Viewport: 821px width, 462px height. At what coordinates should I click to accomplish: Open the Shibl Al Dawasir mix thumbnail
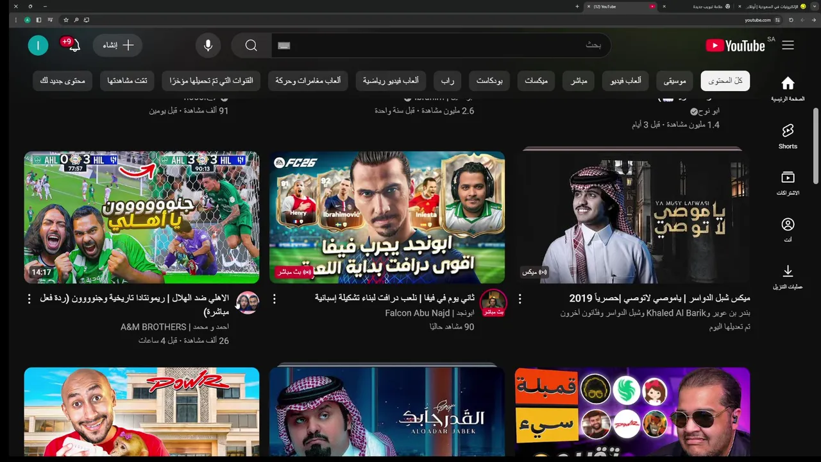[x=632, y=216]
